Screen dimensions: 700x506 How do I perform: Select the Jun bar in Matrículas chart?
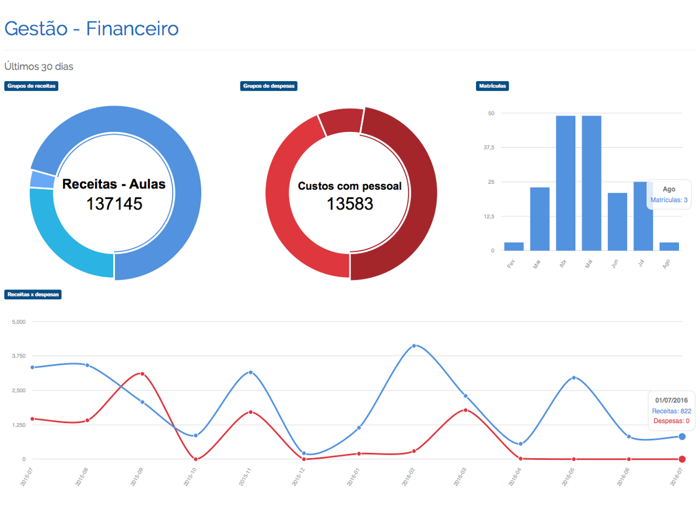coord(617,222)
